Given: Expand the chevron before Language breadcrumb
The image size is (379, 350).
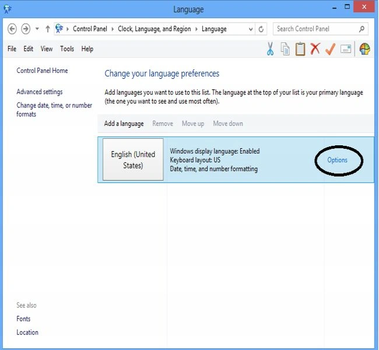Looking at the screenshot, I should tap(196, 29).
